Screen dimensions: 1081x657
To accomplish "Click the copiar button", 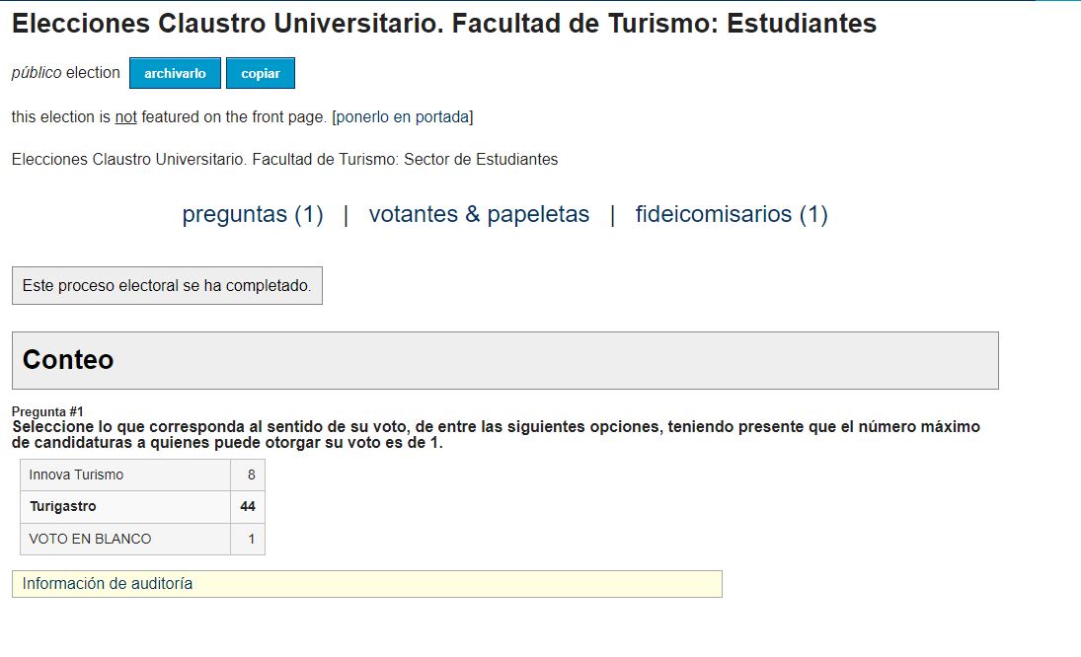I will [x=261, y=73].
